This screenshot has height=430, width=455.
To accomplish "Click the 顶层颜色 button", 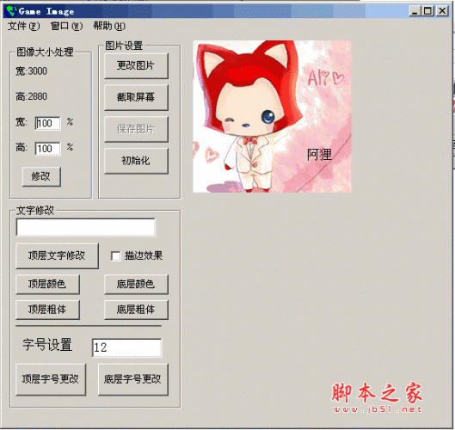I will [47, 284].
